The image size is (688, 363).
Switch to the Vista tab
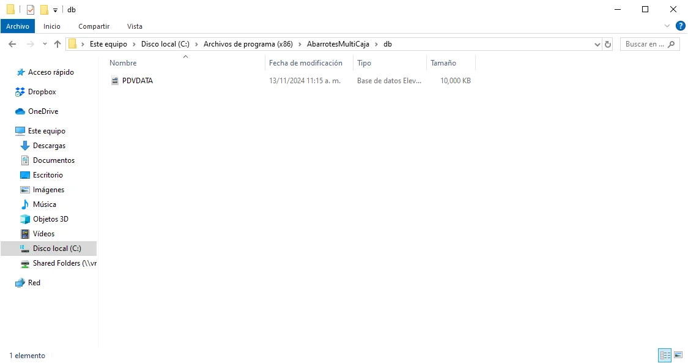[135, 26]
